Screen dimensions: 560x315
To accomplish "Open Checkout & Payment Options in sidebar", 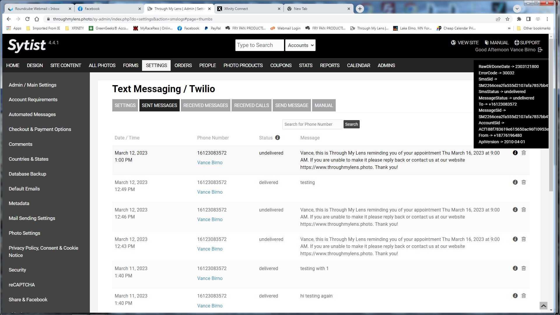I will (40, 129).
